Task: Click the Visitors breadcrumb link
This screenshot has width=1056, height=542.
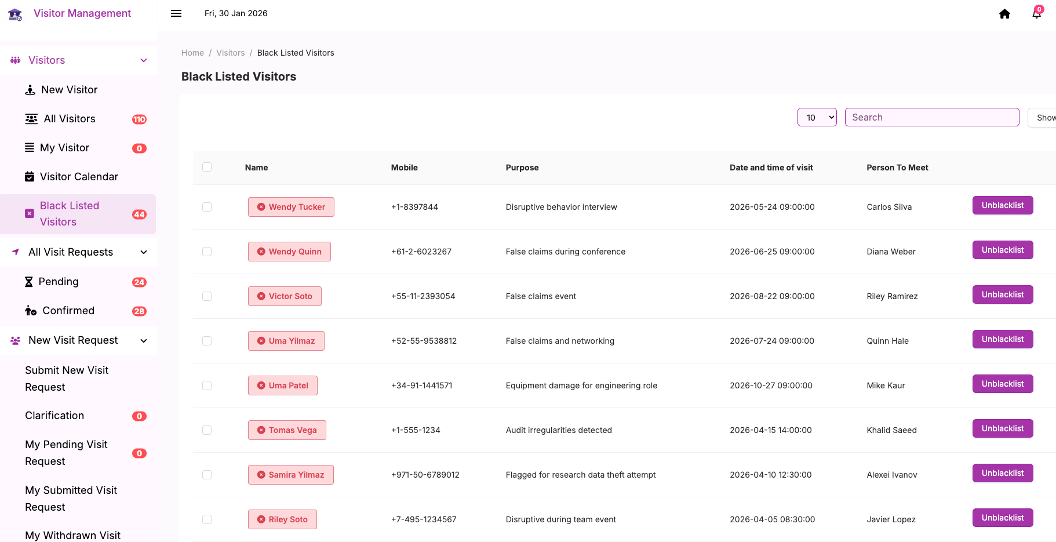Action: [x=231, y=53]
